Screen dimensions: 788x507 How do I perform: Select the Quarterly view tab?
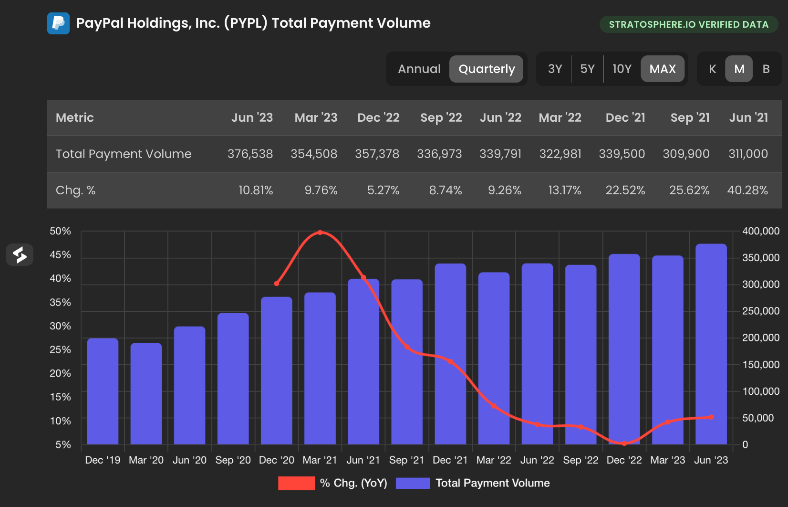486,69
